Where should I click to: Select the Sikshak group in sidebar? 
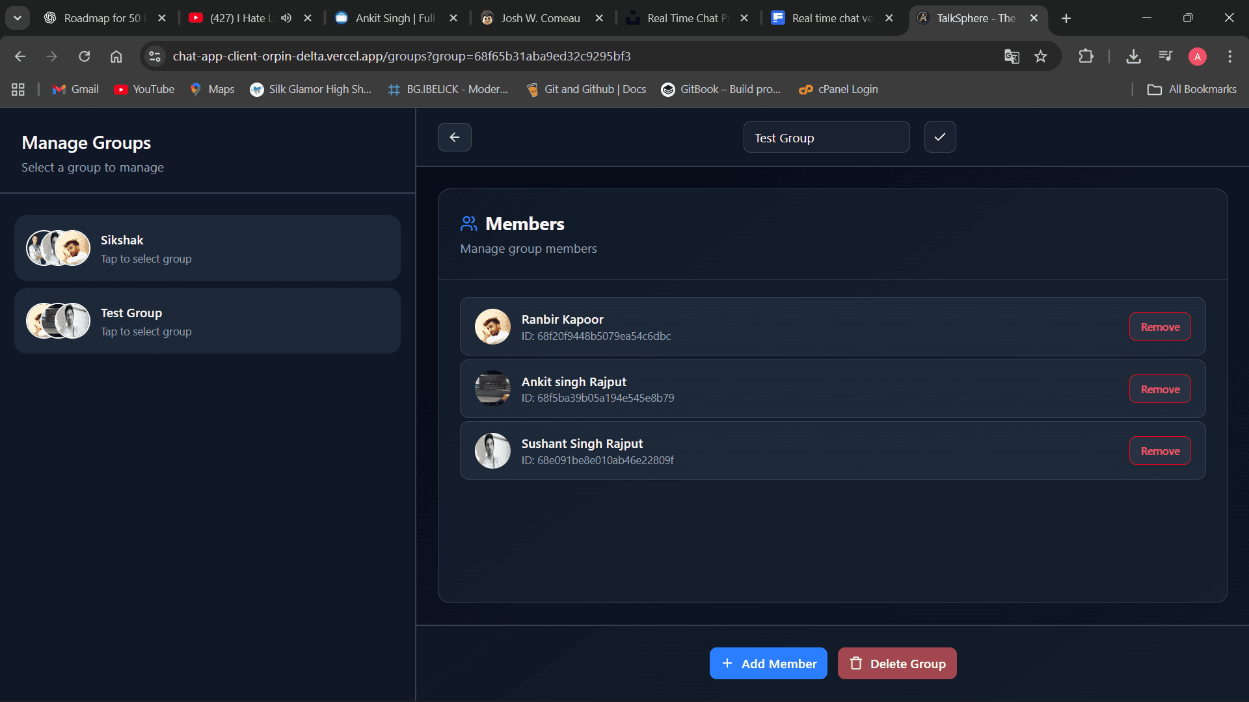pyautogui.click(x=207, y=248)
